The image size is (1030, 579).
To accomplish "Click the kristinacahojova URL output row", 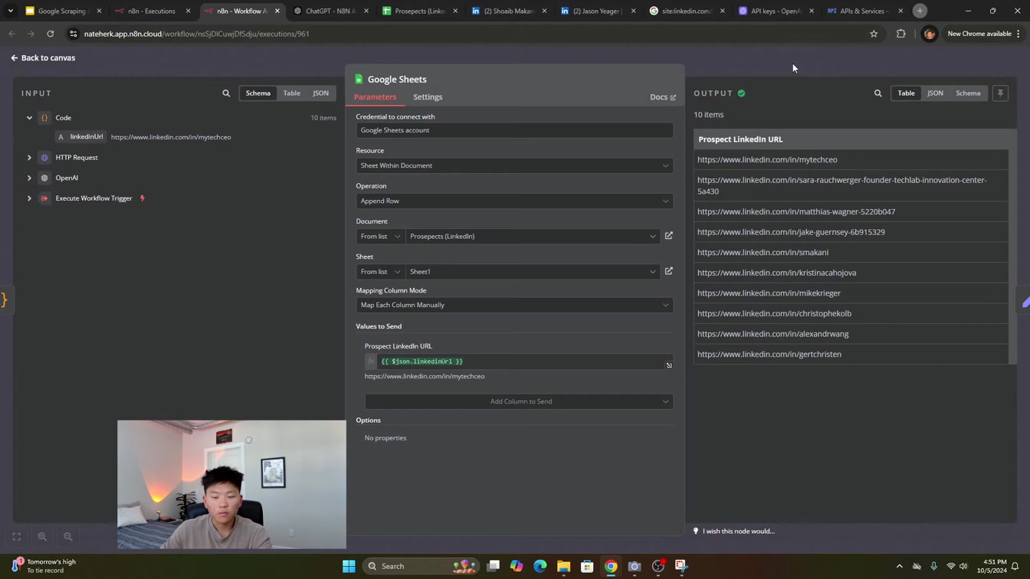I will (851, 273).
